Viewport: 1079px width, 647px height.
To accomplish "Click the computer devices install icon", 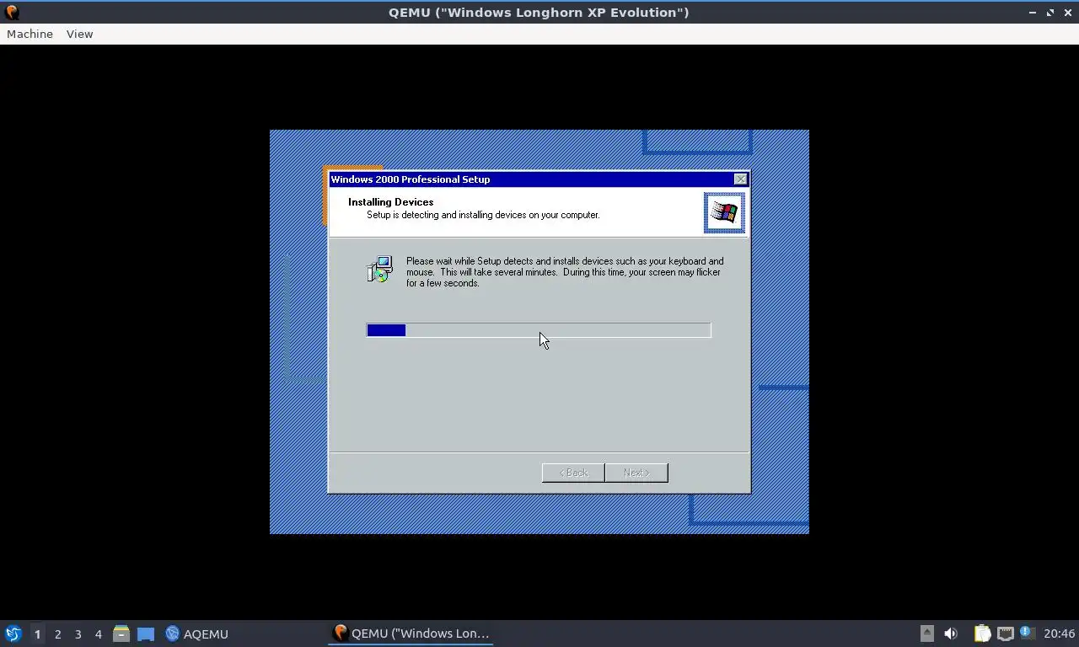I will [380, 269].
